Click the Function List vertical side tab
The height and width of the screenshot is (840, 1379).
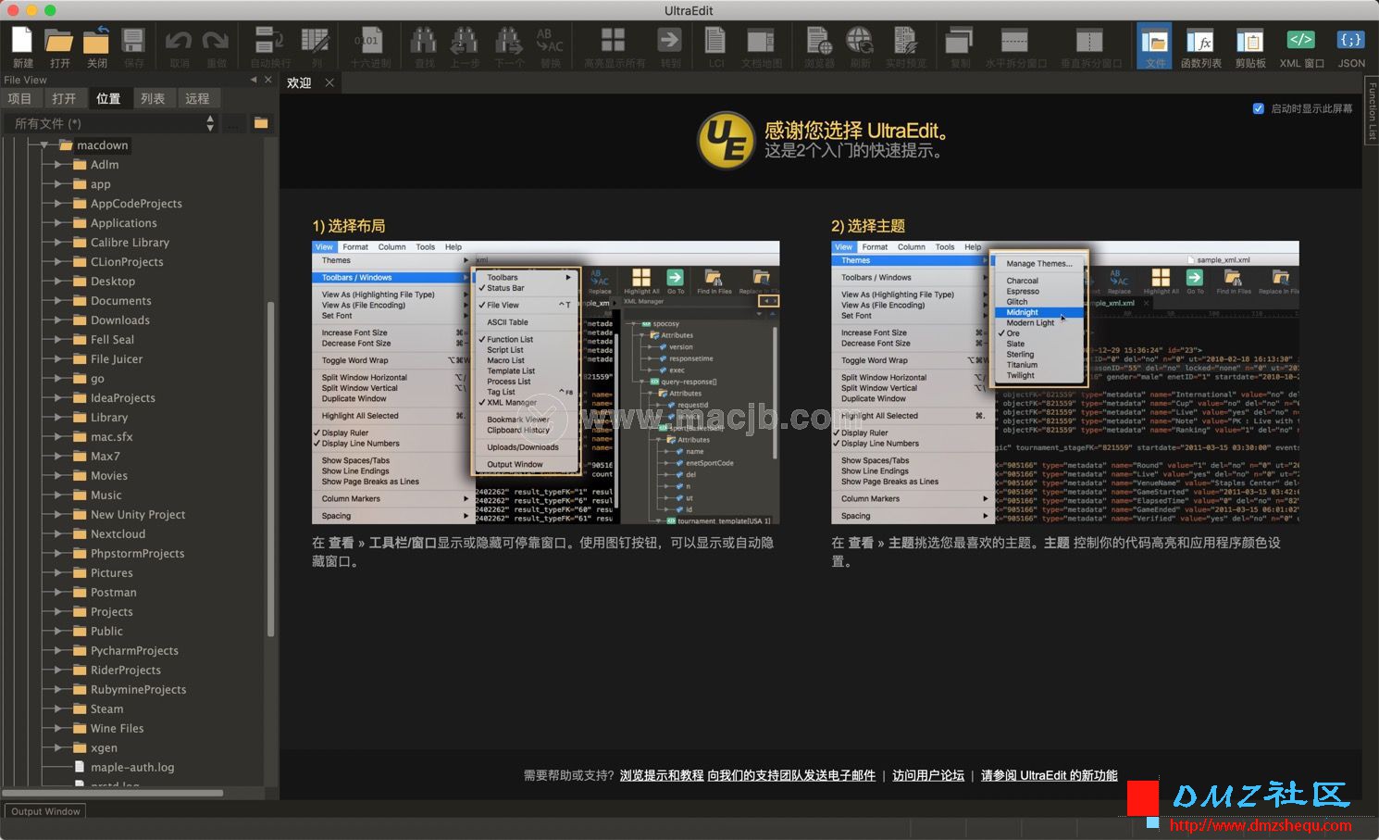click(x=1372, y=111)
